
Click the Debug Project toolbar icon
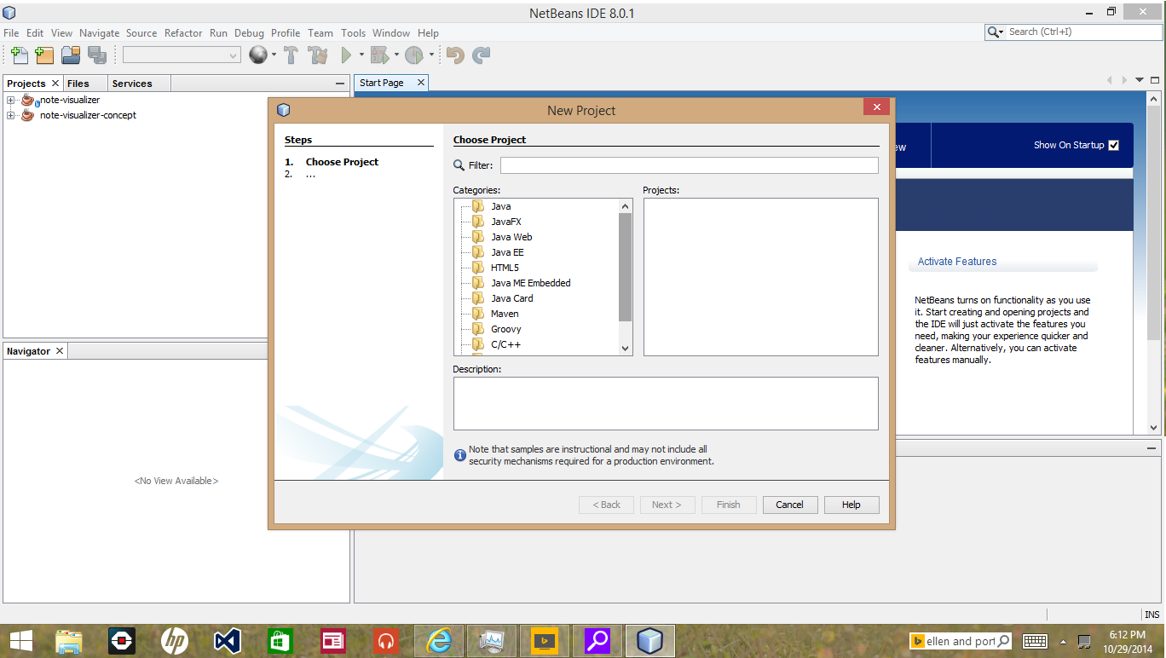[379, 55]
